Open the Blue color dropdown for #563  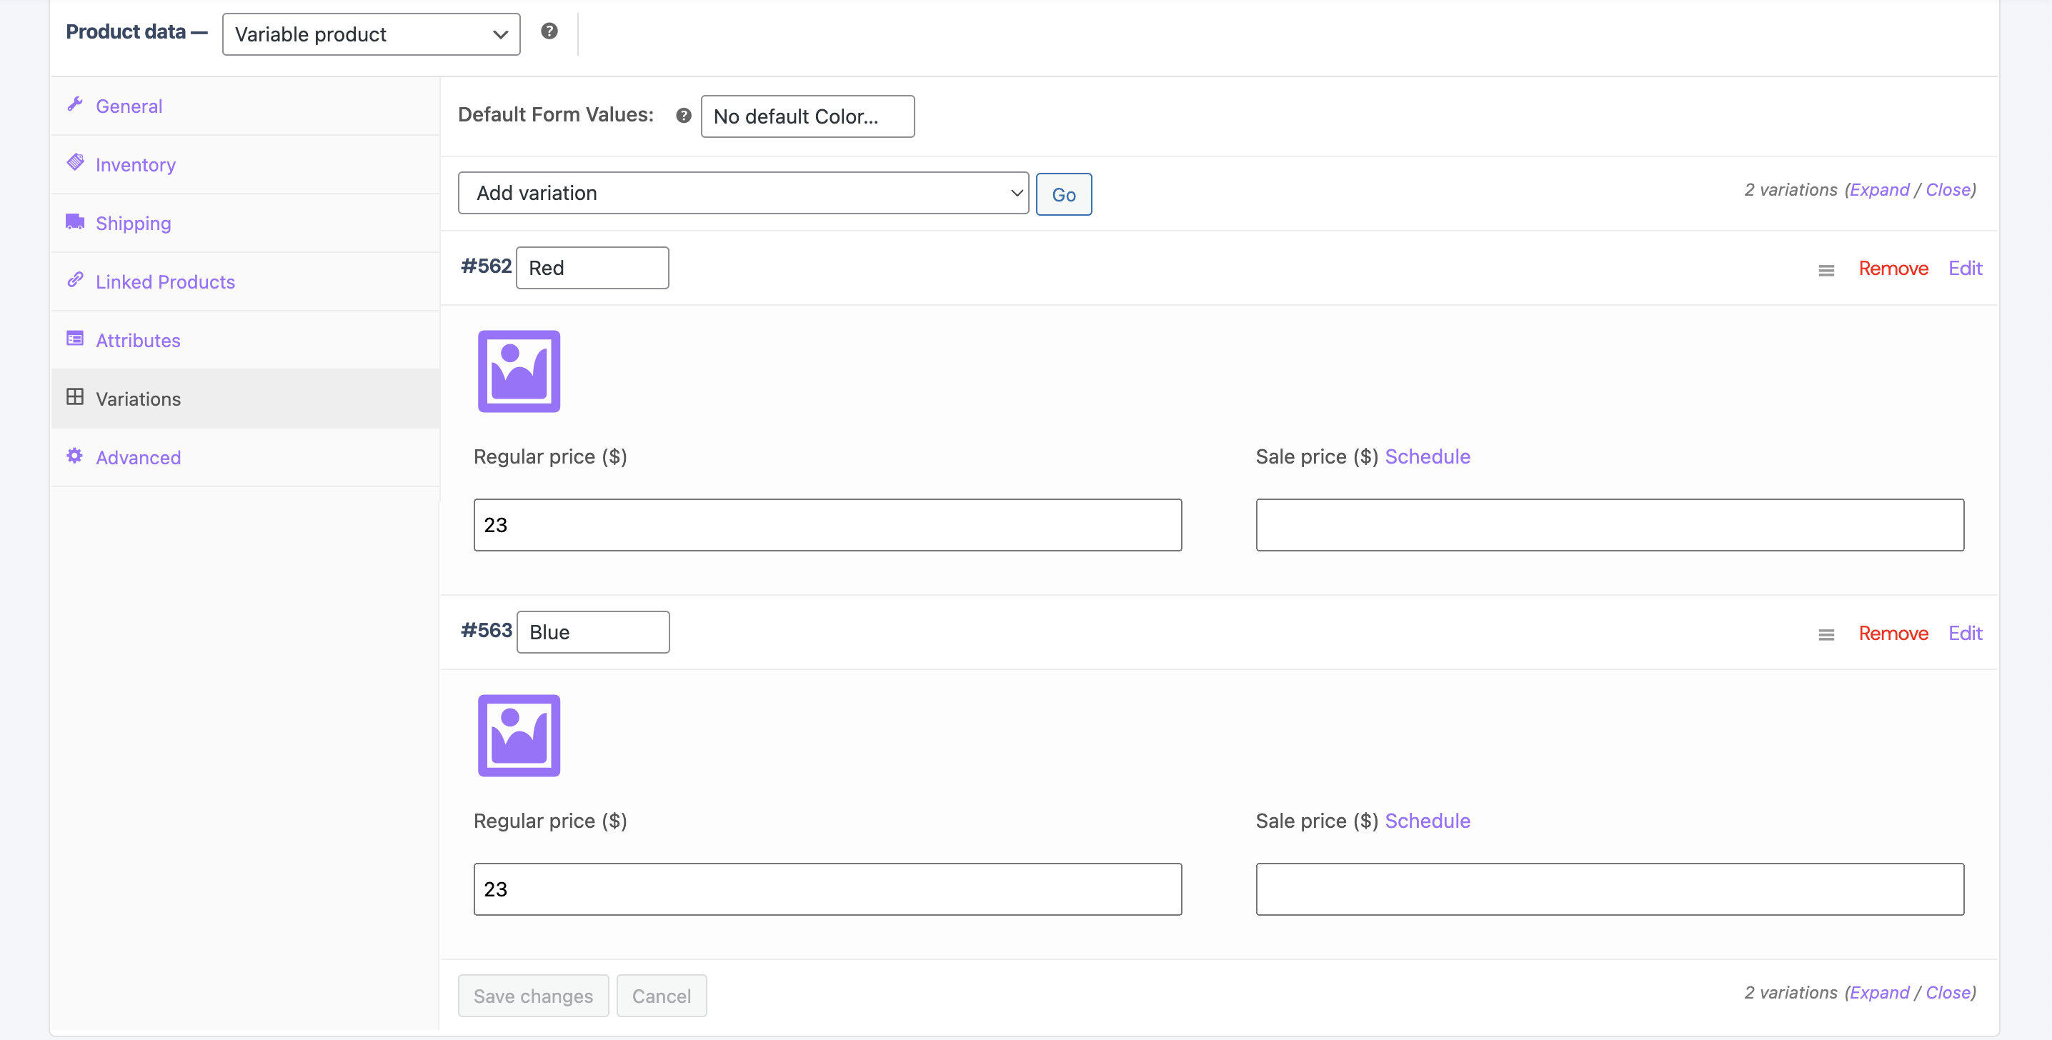[x=594, y=632]
